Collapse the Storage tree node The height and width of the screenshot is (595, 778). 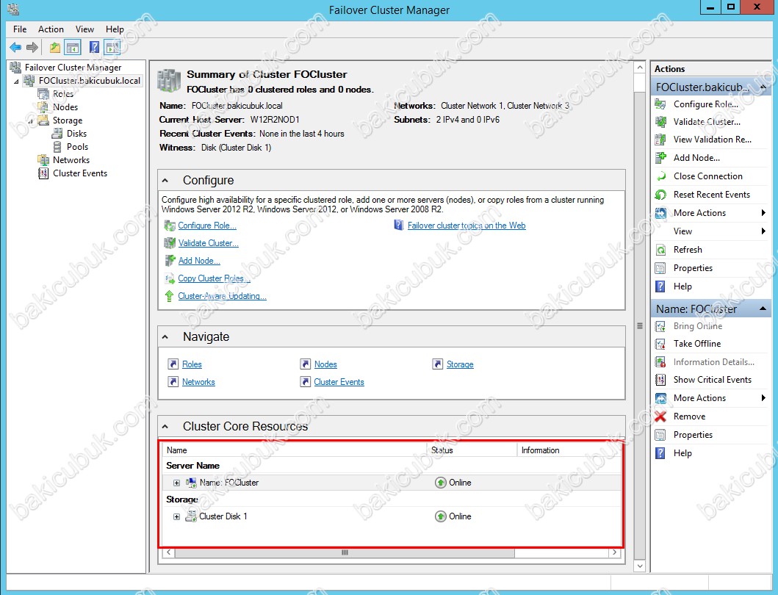[x=30, y=120]
